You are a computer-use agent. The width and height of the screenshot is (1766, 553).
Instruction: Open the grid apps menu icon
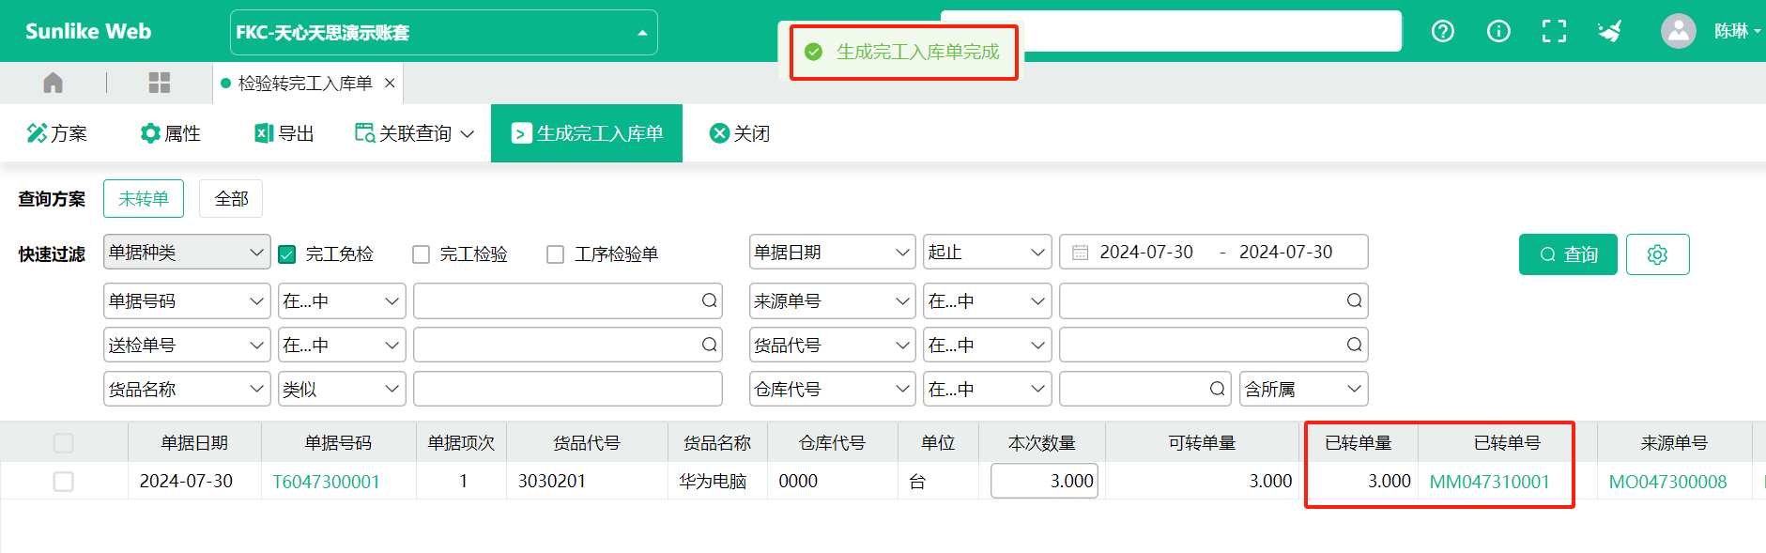coord(160,84)
